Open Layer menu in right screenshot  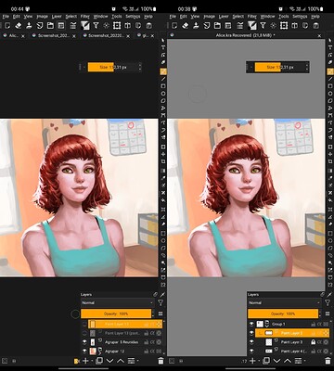[x=224, y=16]
